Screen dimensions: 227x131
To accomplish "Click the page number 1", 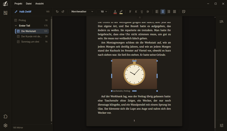I will pos(134,121).
